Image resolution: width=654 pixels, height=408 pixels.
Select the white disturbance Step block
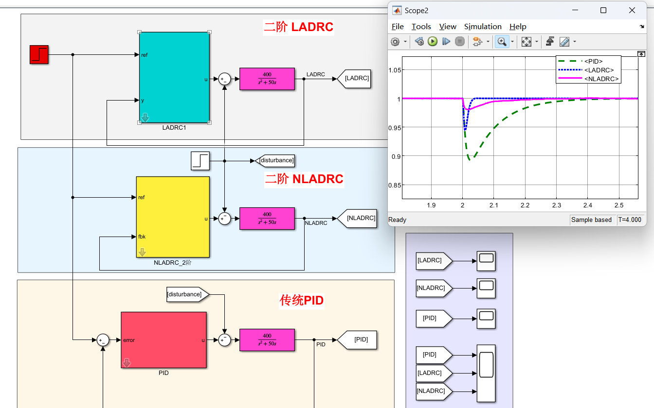coord(200,161)
